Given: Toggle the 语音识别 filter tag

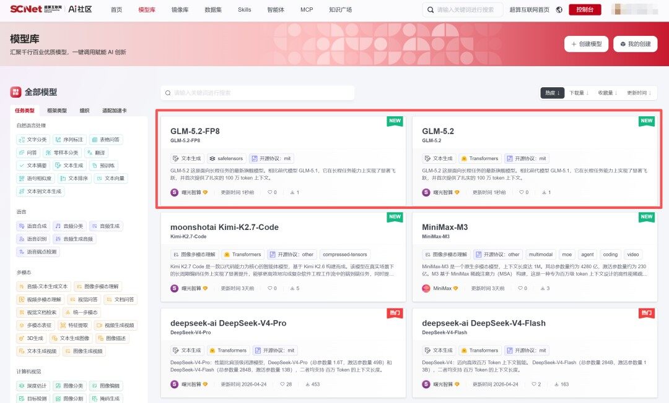Looking at the screenshot, I should click(x=33, y=239).
